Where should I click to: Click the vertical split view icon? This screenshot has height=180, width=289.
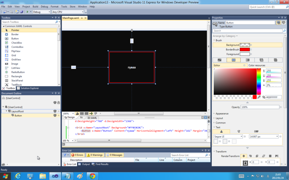coord(203,118)
